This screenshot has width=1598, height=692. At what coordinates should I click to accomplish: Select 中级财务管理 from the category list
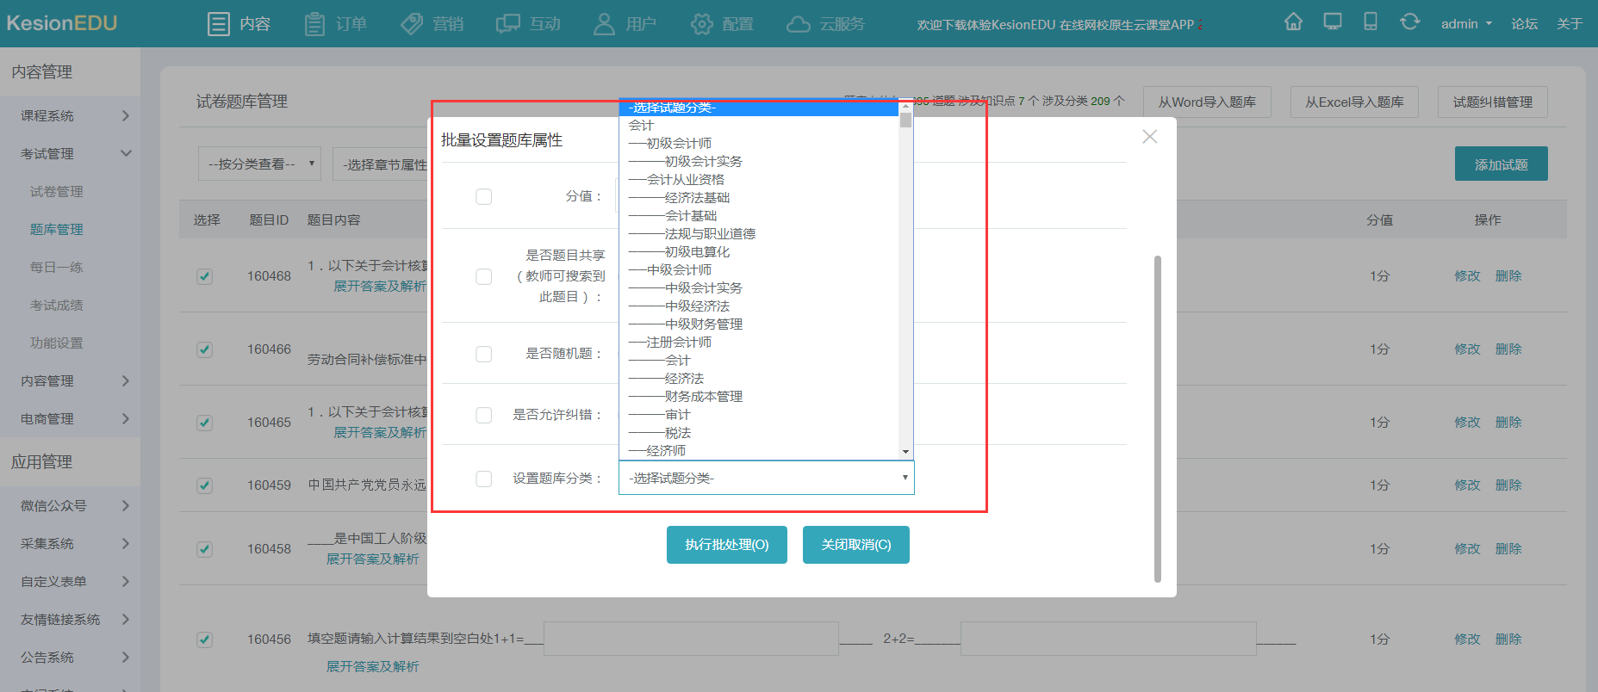(703, 324)
